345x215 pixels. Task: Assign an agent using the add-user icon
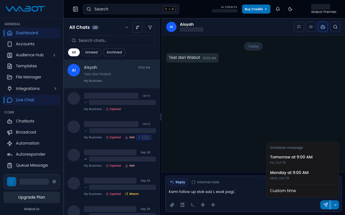tap(311, 27)
